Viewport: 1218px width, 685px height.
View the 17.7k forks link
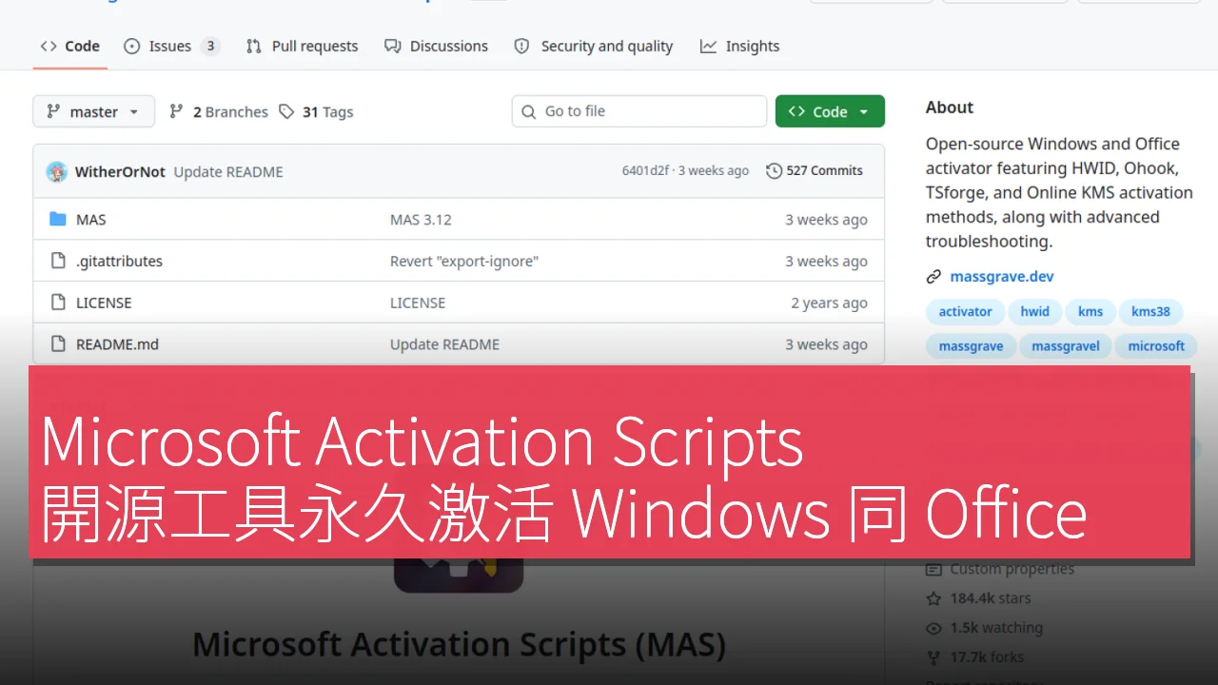[987, 657]
